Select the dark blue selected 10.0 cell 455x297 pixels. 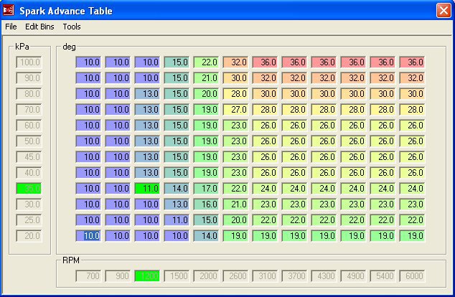[x=90, y=235]
